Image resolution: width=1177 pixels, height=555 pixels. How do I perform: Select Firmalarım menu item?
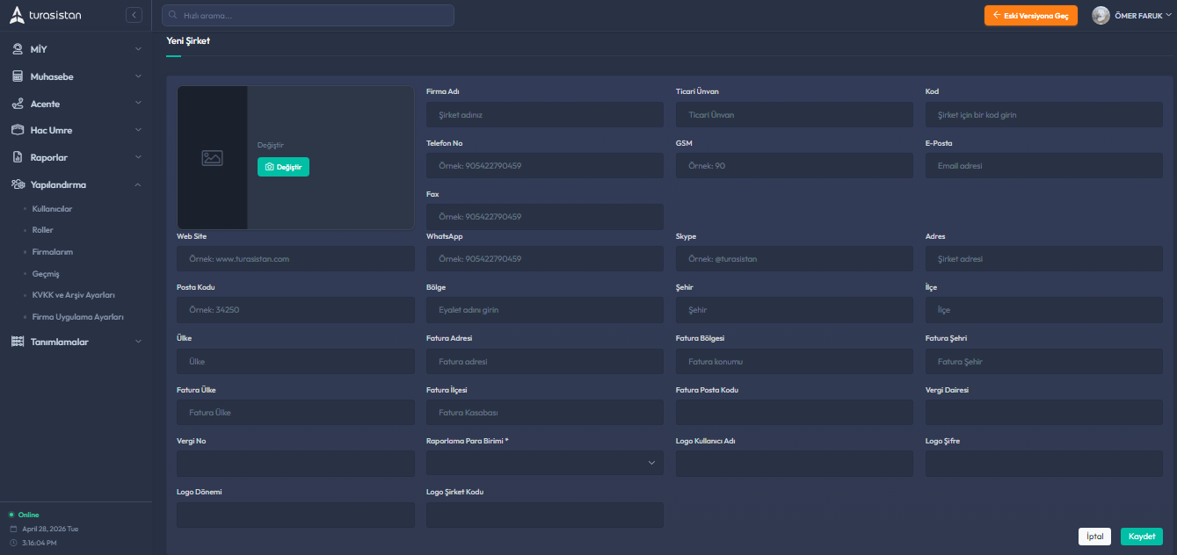point(52,252)
